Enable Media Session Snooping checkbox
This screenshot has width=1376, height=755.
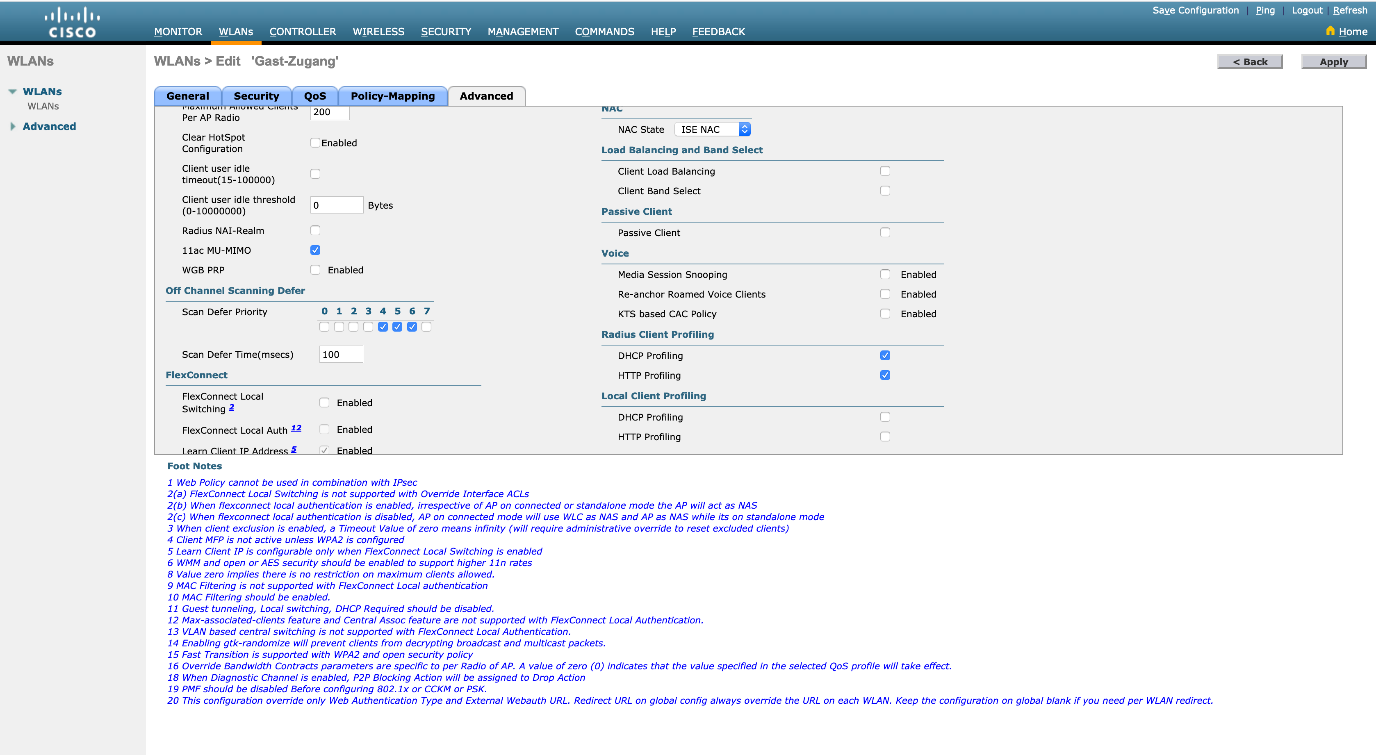click(885, 274)
